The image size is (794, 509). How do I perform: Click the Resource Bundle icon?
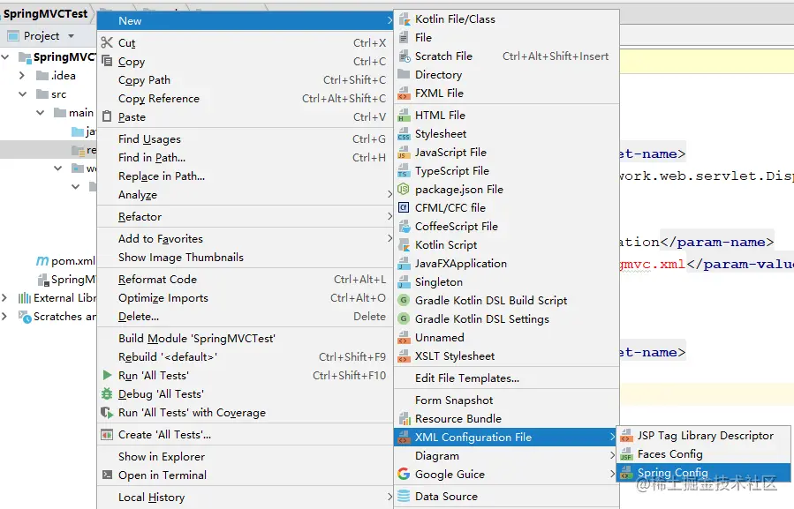(x=404, y=419)
